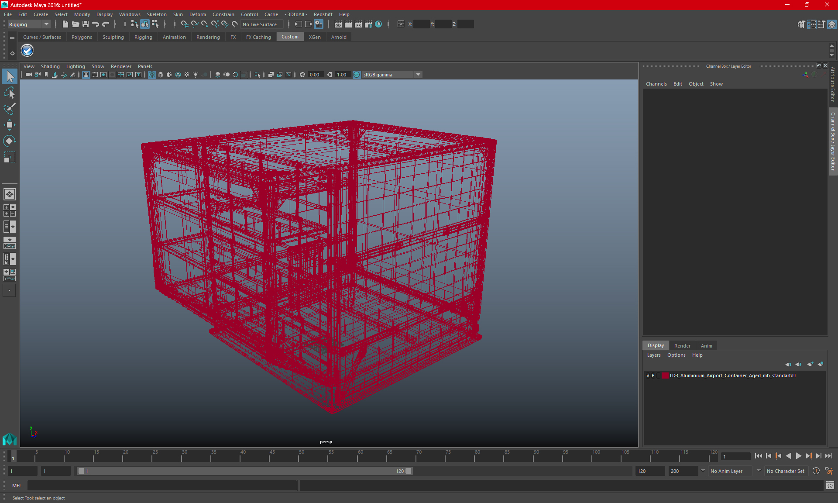Image resolution: width=838 pixels, height=503 pixels.
Task: Click the Display tab in Channel Box
Action: (656, 345)
